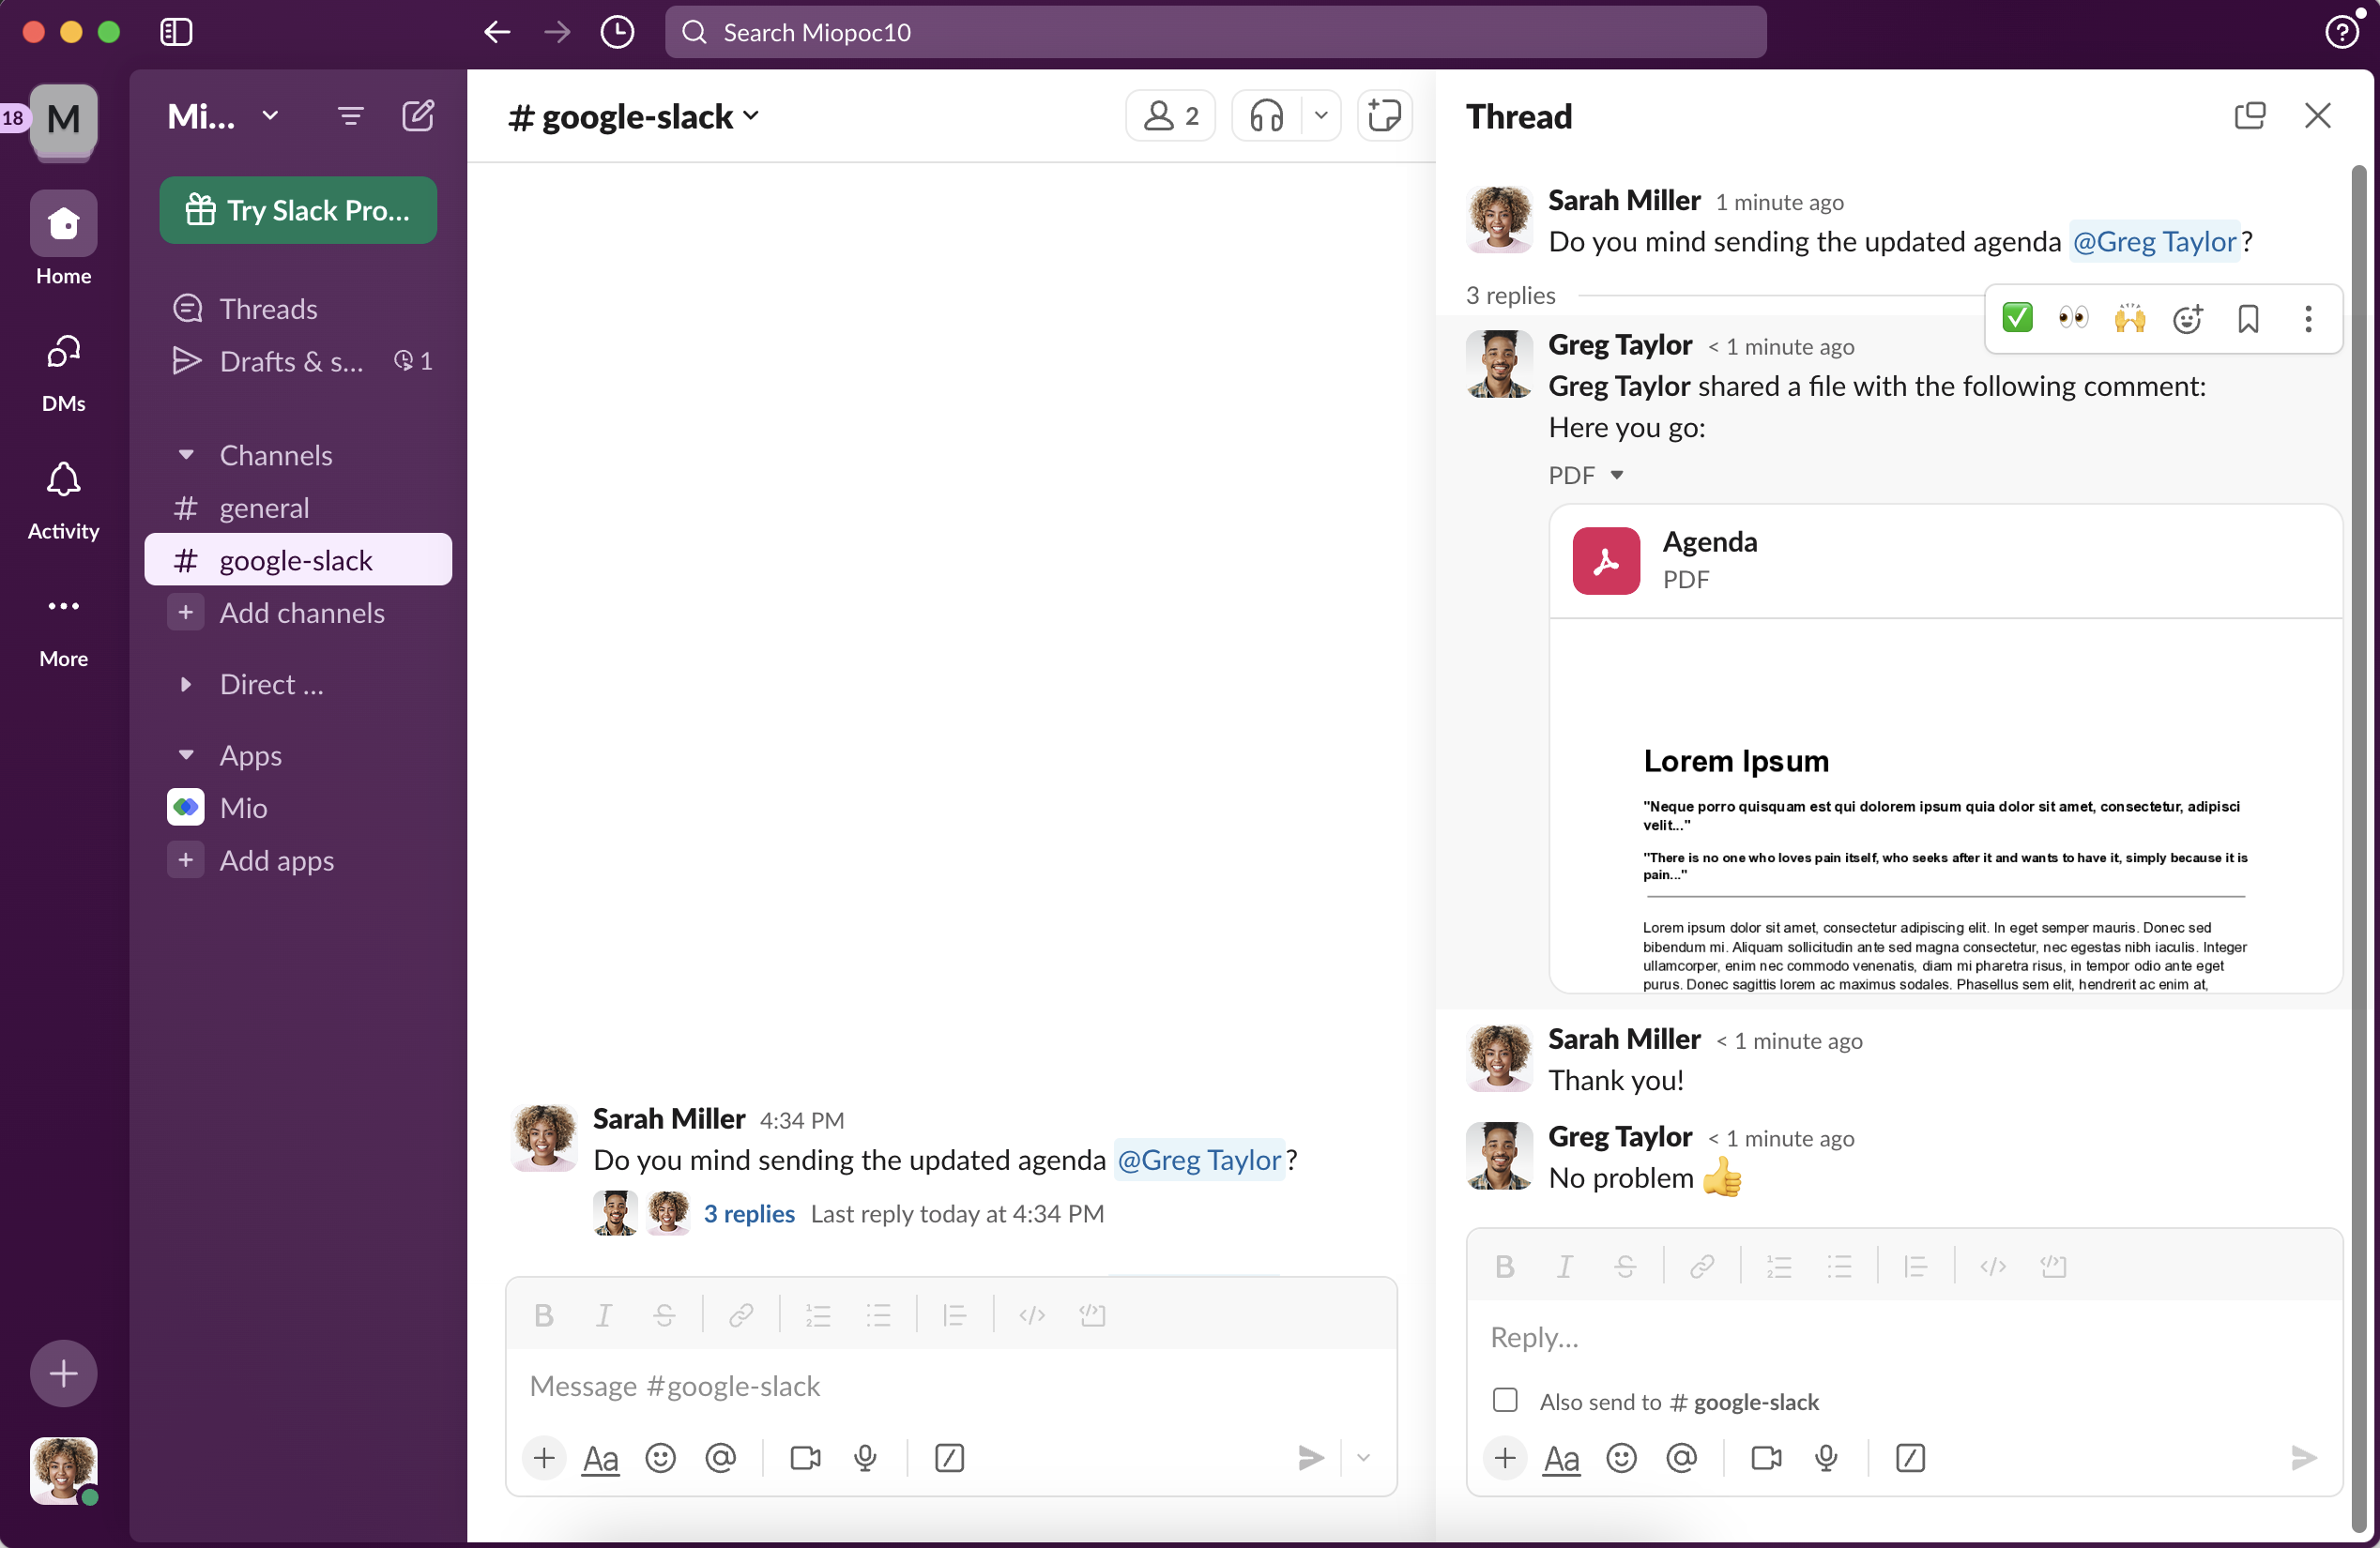Viewport: 2380px width, 1548px height.
Task: Toggle strikethrough in the message composer toolbar
Action: click(663, 1314)
